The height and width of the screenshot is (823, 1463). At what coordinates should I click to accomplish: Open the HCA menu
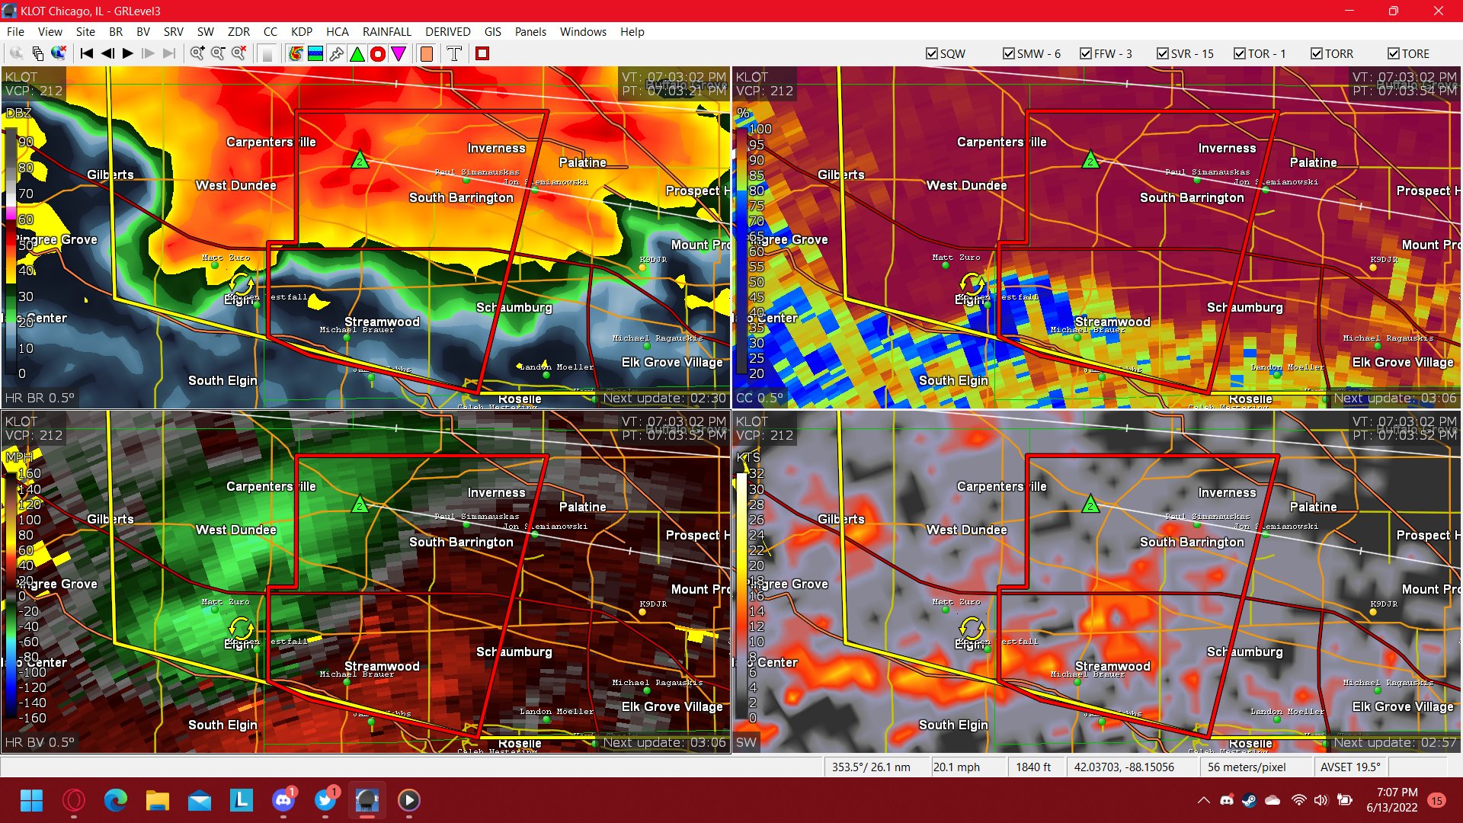tap(338, 32)
